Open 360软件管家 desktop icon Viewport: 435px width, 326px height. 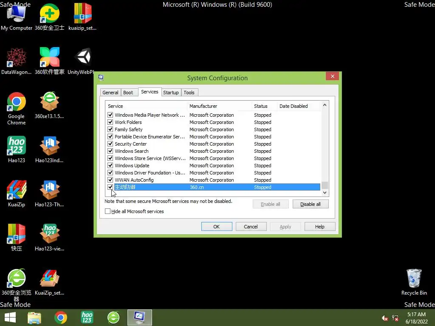[x=49, y=61]
